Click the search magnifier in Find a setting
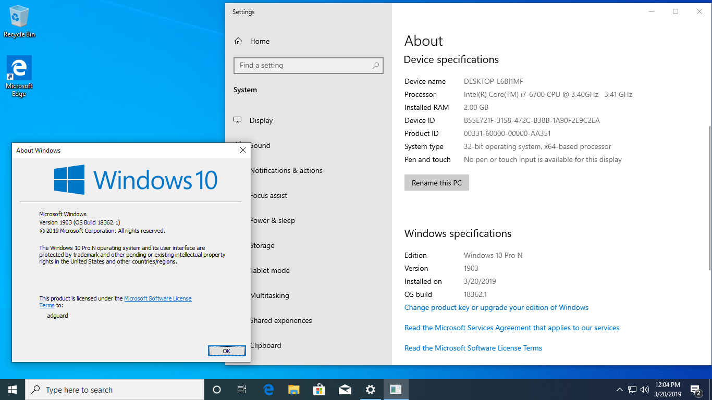Viewport: 712px width, 400px height. coord(375,66)
